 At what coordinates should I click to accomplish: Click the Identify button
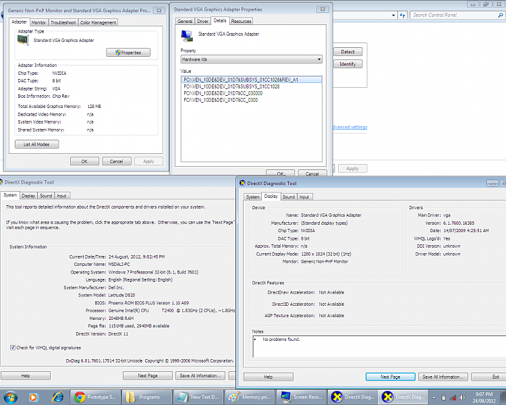pos(348,64)
